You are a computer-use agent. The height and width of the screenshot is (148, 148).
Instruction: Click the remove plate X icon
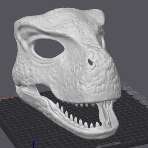pos(123,84)
